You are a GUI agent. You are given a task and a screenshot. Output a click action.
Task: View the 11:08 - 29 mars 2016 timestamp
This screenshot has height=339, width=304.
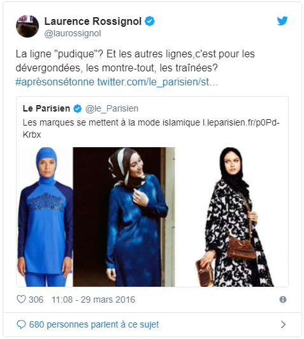pyautogui.click(x=93, y=299)
